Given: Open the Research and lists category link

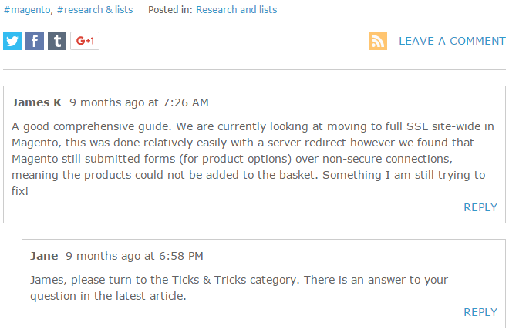Looking at the screenshot, I should 236,10.
